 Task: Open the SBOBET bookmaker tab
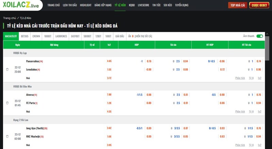[x=87, y=36]
